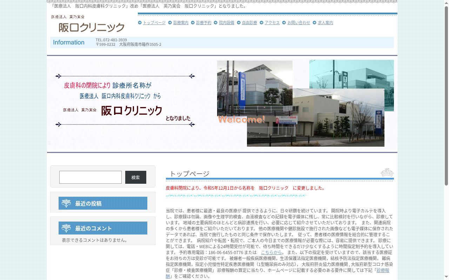Open the 診療案内 navigation link
This screenshot has height=280, width=449.
181,23
